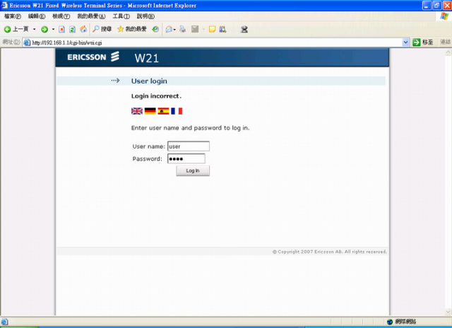Click the Password input field
Viewport: 452px width, 328px height.
click(186, 158)
